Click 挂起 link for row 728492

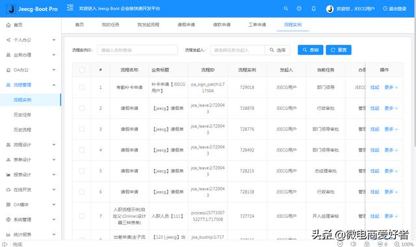point(375,150)
